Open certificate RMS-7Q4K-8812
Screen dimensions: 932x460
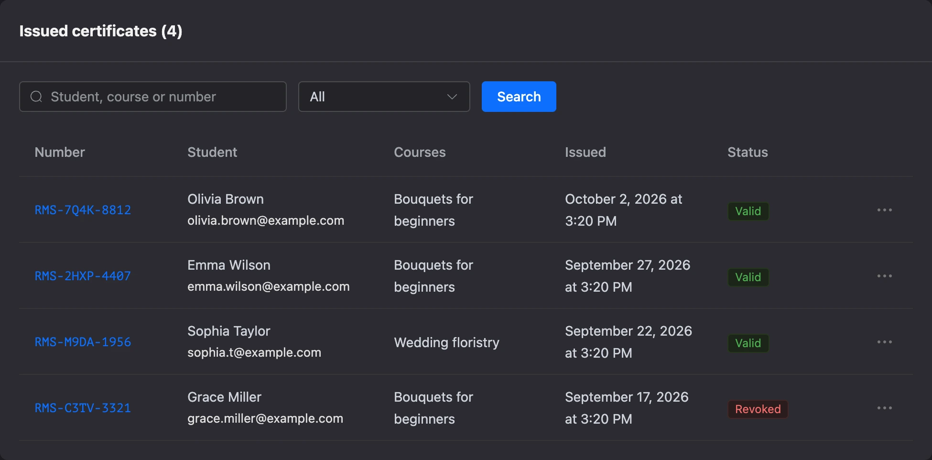pos(83,210)
